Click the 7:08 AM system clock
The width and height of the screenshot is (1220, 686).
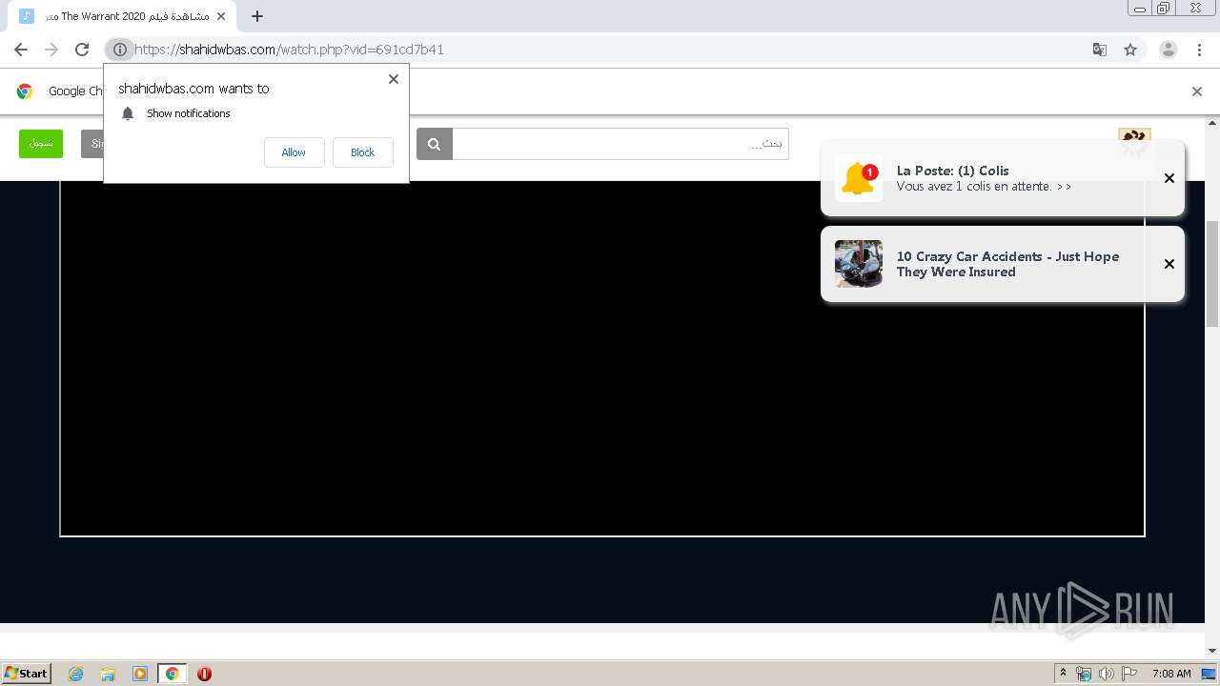coord(1171,674)
